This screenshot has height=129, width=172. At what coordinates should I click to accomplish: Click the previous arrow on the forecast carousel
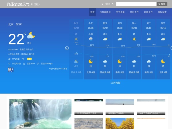[x=67, y=48]
